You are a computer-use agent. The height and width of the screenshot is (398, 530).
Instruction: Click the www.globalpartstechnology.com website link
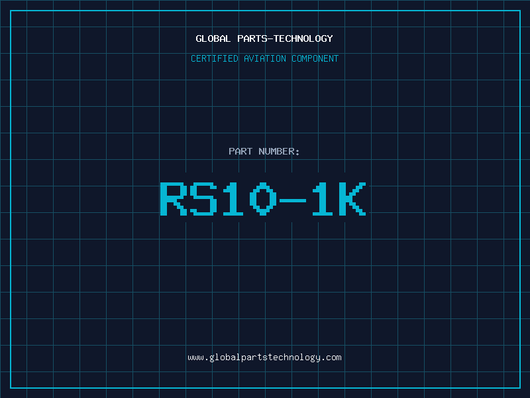tap(264, 358)
